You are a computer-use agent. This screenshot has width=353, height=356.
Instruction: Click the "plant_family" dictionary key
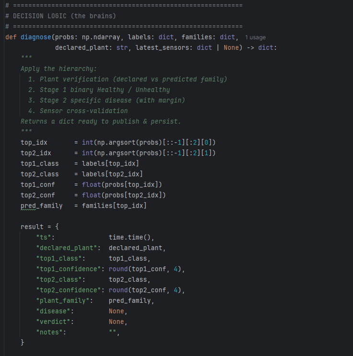tap(63, 300)
